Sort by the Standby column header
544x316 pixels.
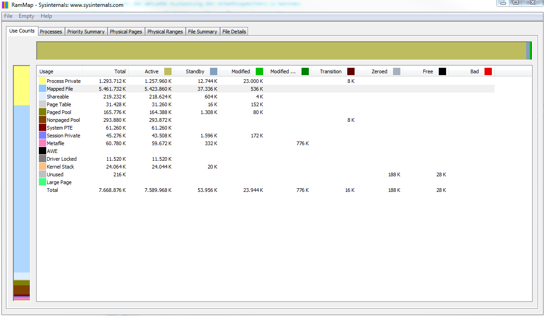click(x=197, y=71)
